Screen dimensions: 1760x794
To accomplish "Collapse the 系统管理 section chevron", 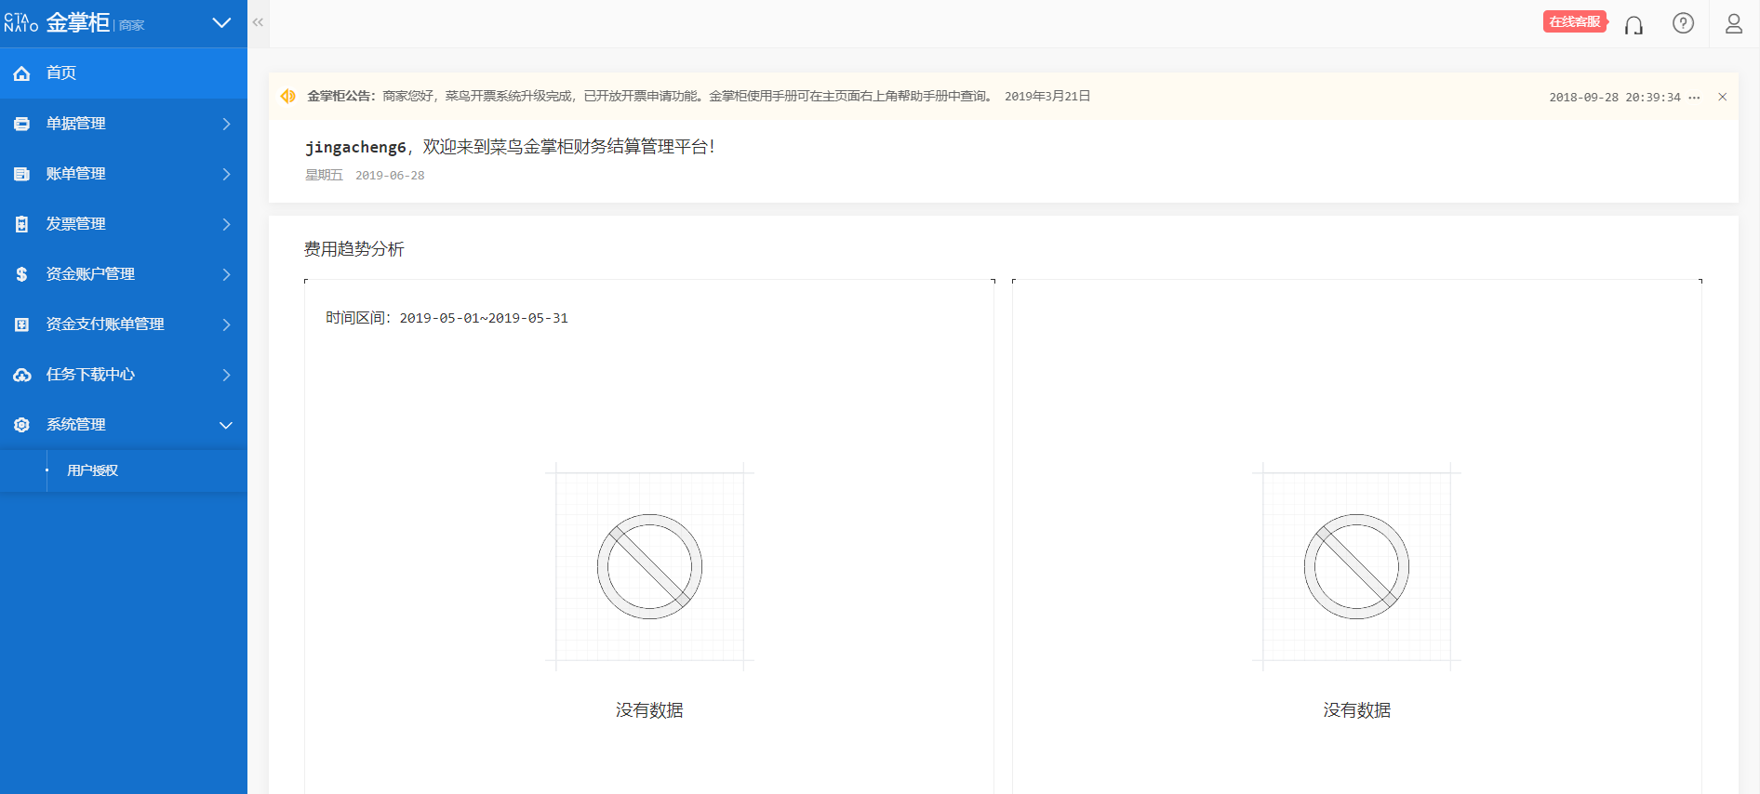I will click(x=225, y=425).
